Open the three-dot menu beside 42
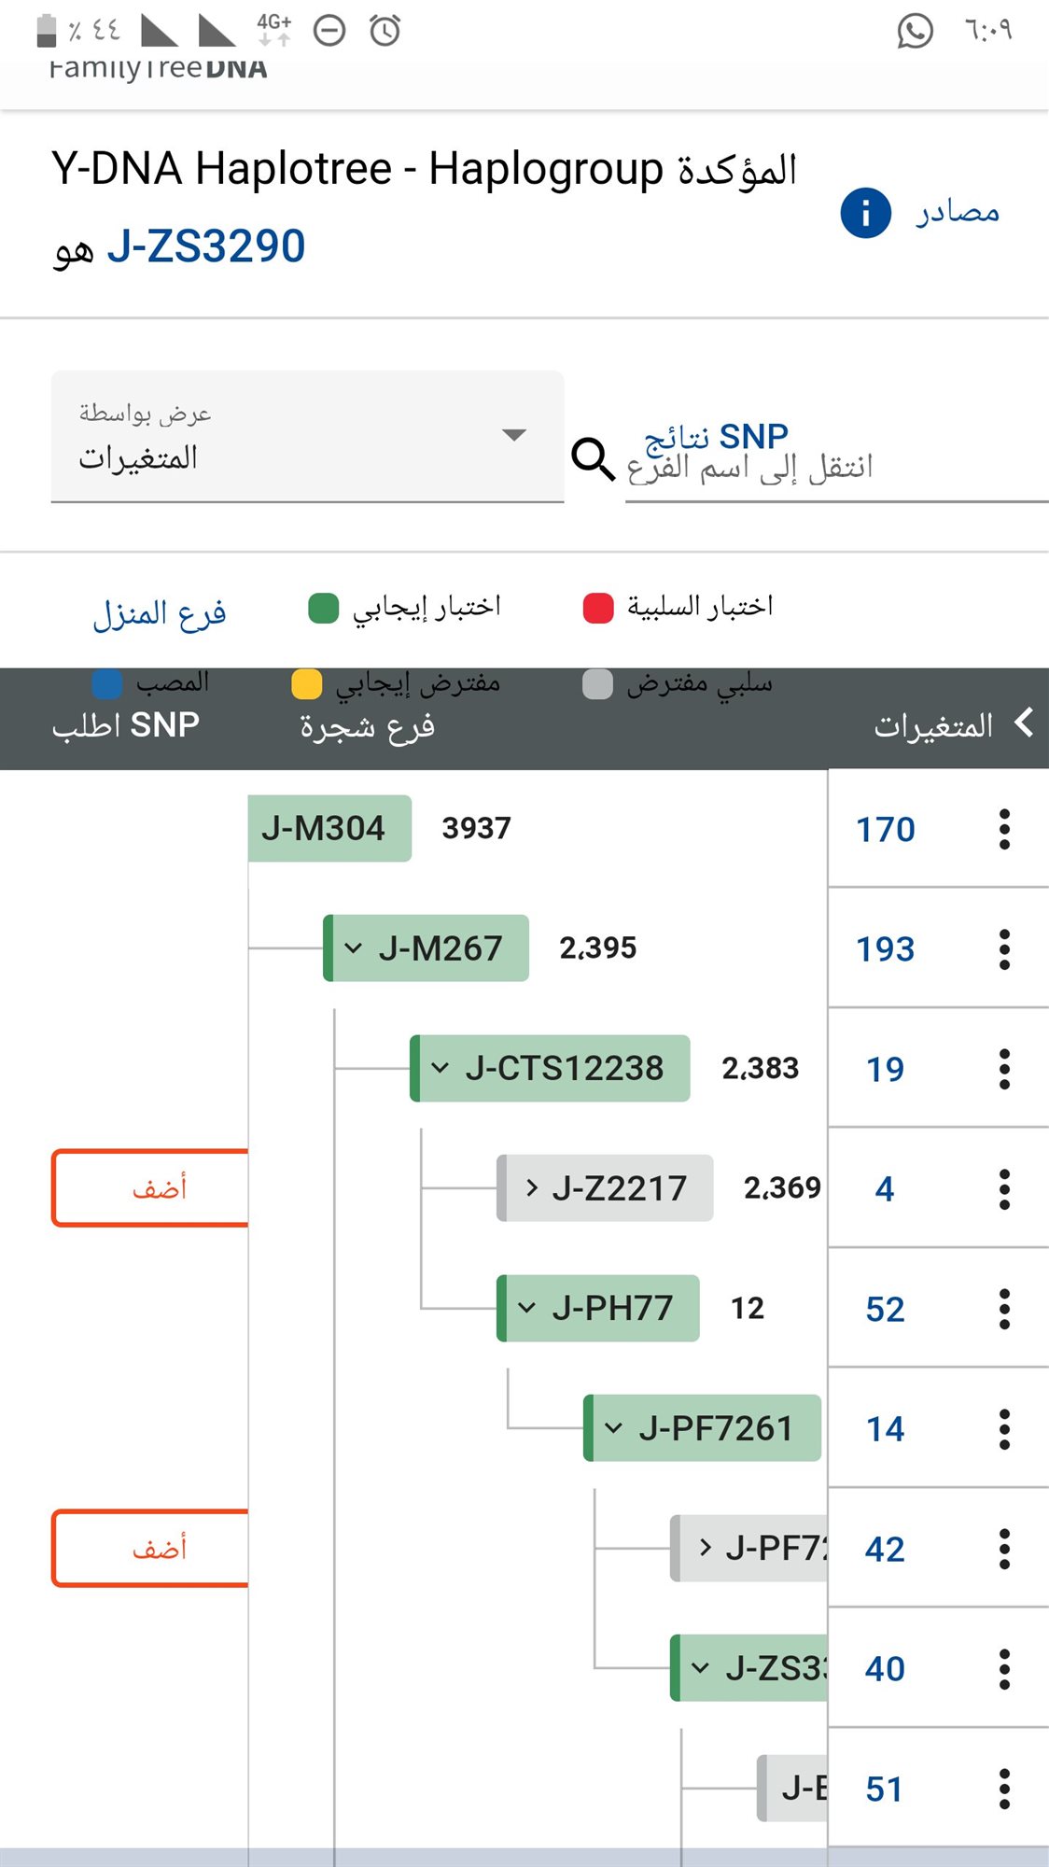Image resolution: width=1049 pixels, height=1867 pixels. (1004, 1549)
